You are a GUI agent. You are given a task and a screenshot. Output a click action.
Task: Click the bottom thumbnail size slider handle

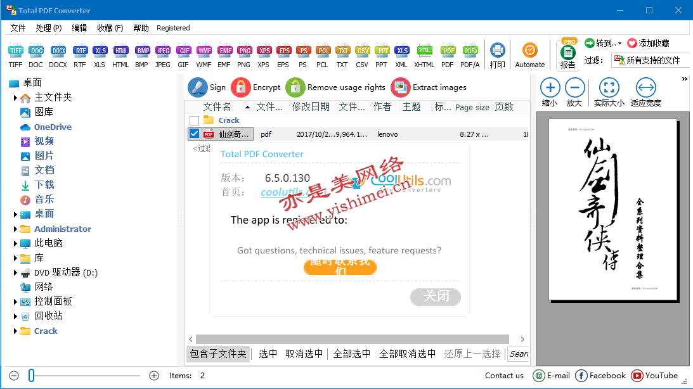pos(31,376)
